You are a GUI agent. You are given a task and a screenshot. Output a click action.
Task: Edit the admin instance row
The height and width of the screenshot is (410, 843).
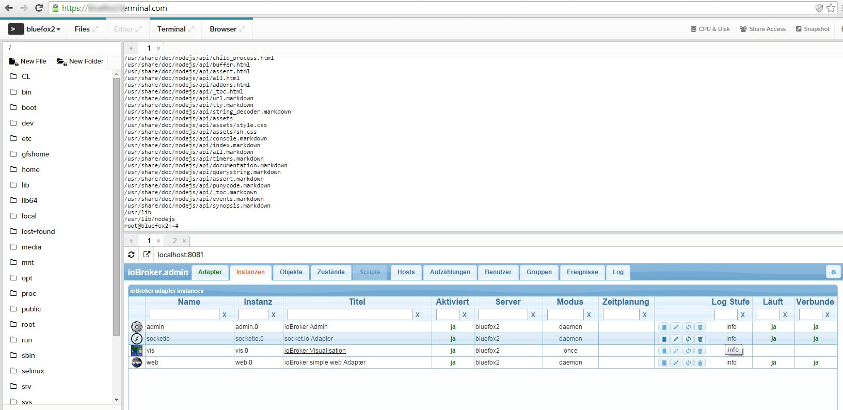(676, 327)
